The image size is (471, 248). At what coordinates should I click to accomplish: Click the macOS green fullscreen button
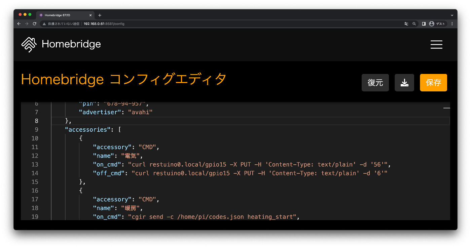click(x=30, y=14)
